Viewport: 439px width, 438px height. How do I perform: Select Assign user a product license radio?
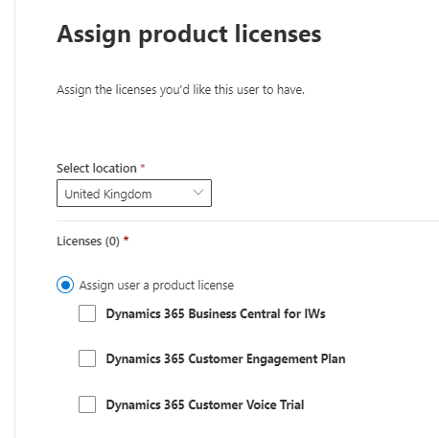[65, 285]
